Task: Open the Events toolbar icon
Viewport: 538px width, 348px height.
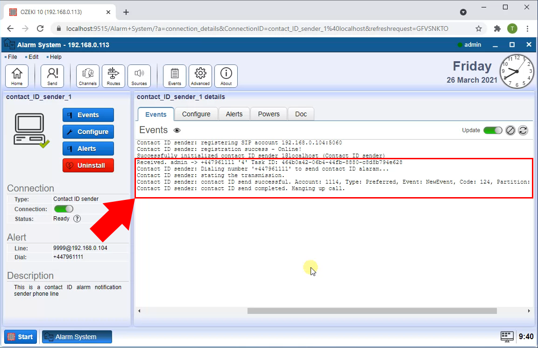Action: point(175,76)
